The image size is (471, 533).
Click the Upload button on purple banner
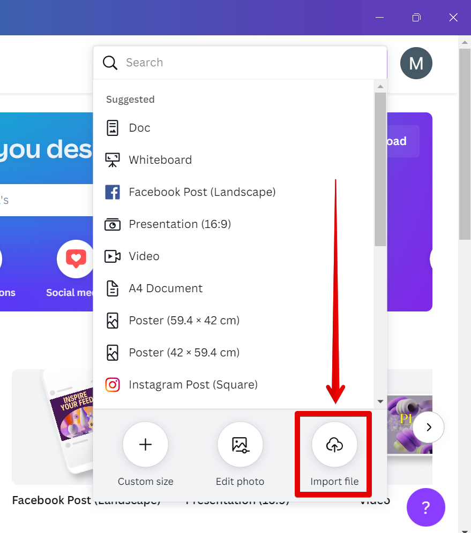[x=403, y=141]
